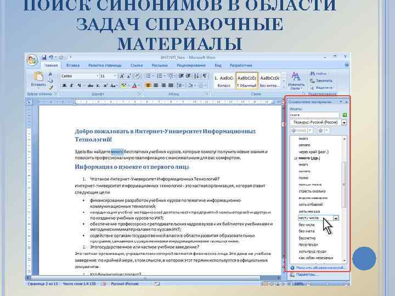This screenshot has height=296, width=395.
Task: Open the Разметка страницы ribbon tab
Action: point(105,65)
